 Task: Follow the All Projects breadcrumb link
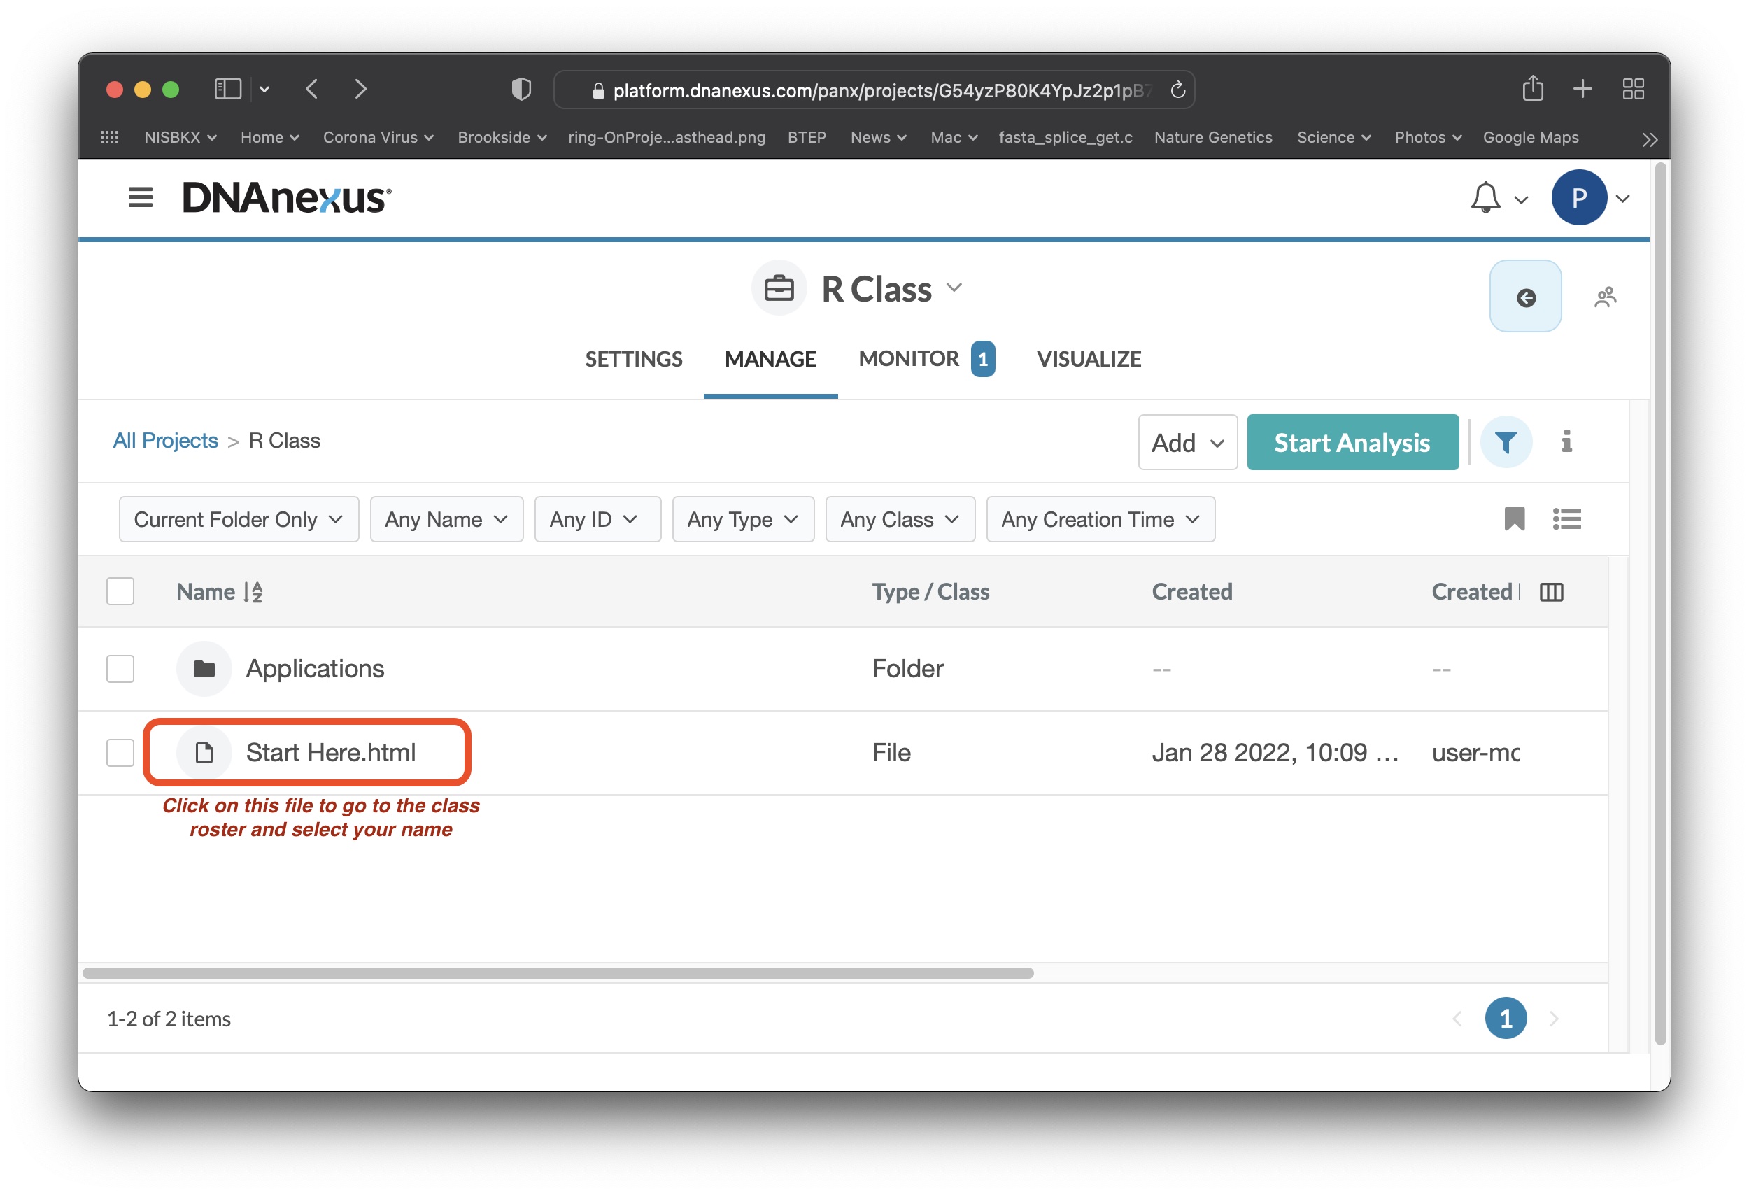point(166,441)
